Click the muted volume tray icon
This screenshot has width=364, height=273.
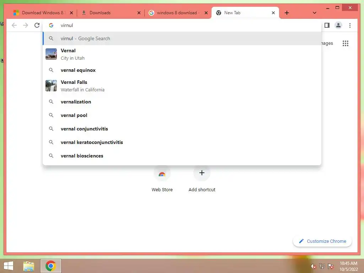[314, 266]
